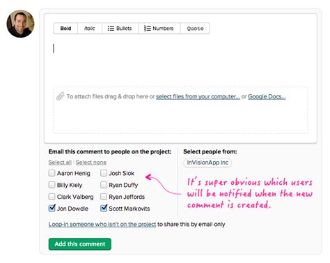Check the Ryan Duffy checkbox
Viewport: 330px width, 263px height.
click(x=104, y=185)
